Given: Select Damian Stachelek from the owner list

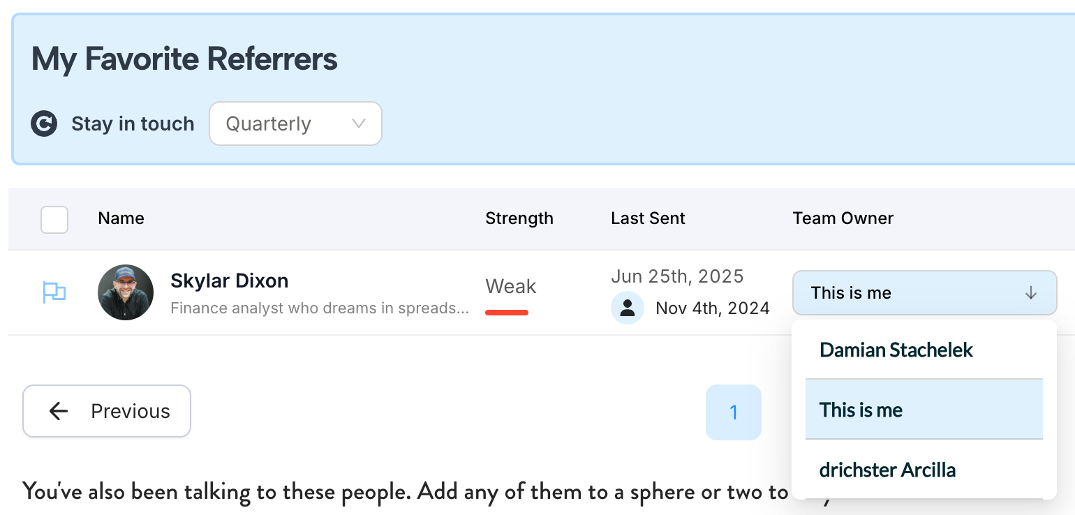Looking at the screenshot, I should click(896, 350).
